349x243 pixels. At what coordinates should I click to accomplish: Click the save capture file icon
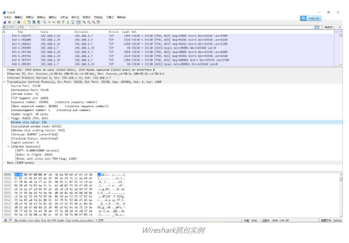coord(29,22)
